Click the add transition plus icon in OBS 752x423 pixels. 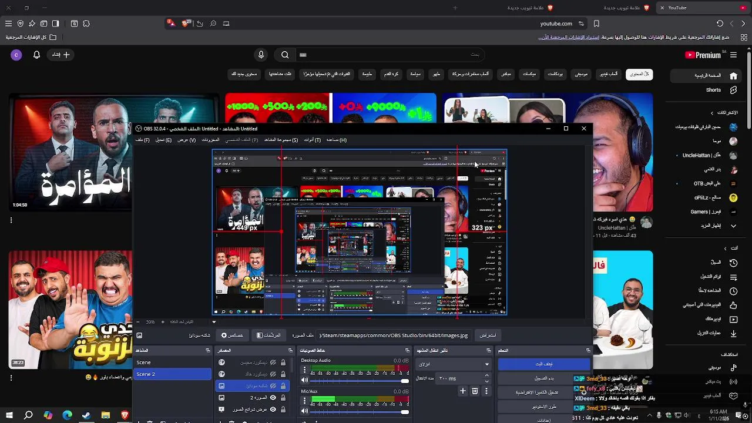[x=463, y=391]
